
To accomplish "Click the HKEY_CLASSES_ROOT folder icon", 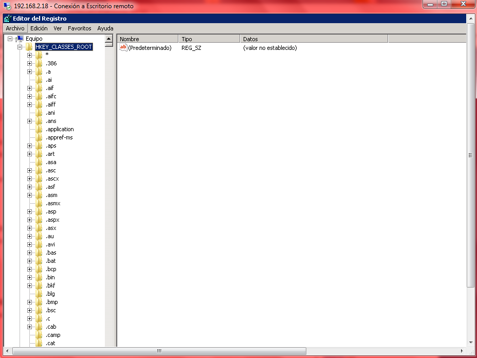I will point(29,47).
